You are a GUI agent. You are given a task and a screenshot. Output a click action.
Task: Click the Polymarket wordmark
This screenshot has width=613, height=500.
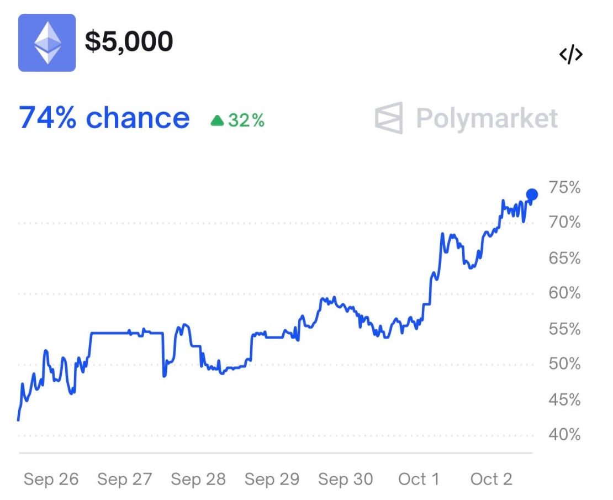tap(488, 118)
